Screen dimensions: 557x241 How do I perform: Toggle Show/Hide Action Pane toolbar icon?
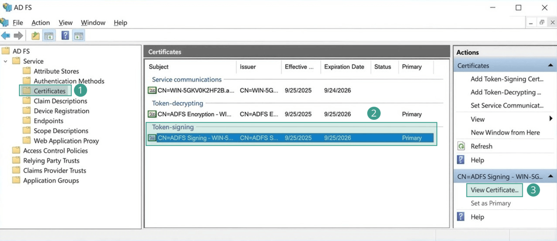click(79, 36)
